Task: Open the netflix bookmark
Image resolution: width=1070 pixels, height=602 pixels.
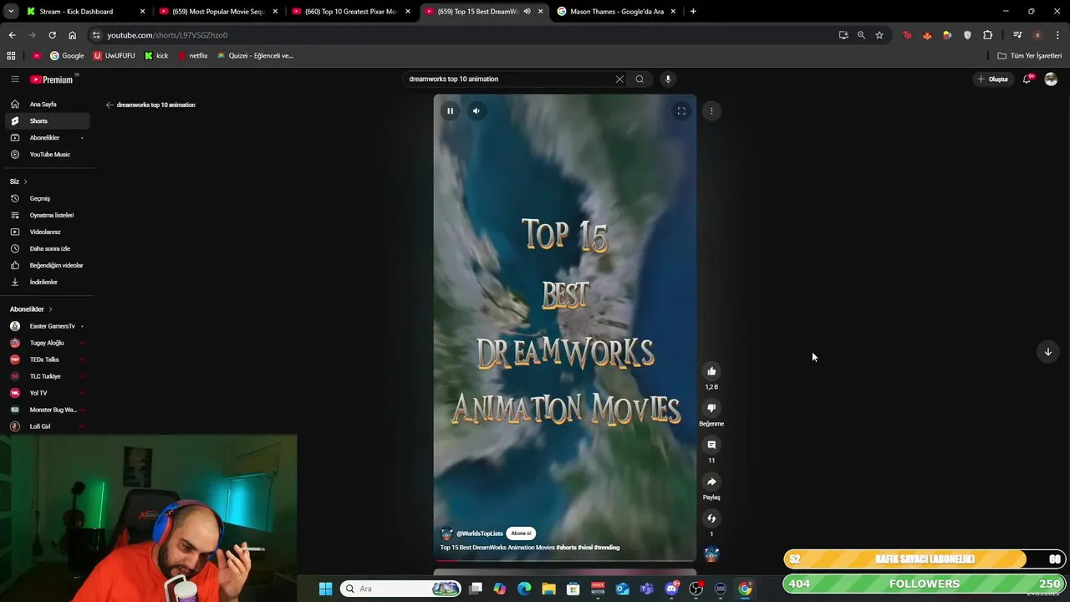Action: [193, 56]
